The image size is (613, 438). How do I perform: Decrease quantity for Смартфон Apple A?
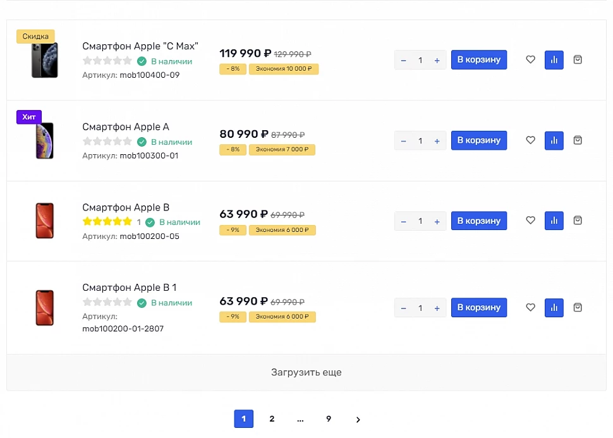tap(404, 141)
